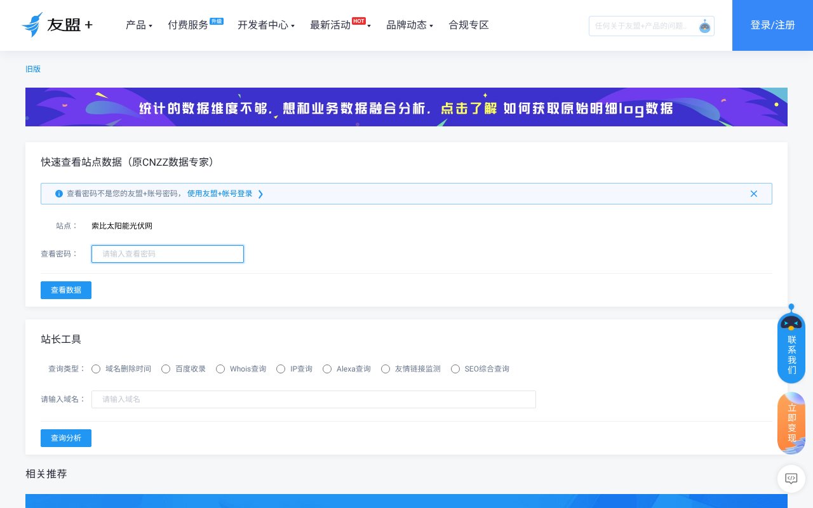Click the HOT badge on 最新活动
813x508 pixels.
[359, 21]
